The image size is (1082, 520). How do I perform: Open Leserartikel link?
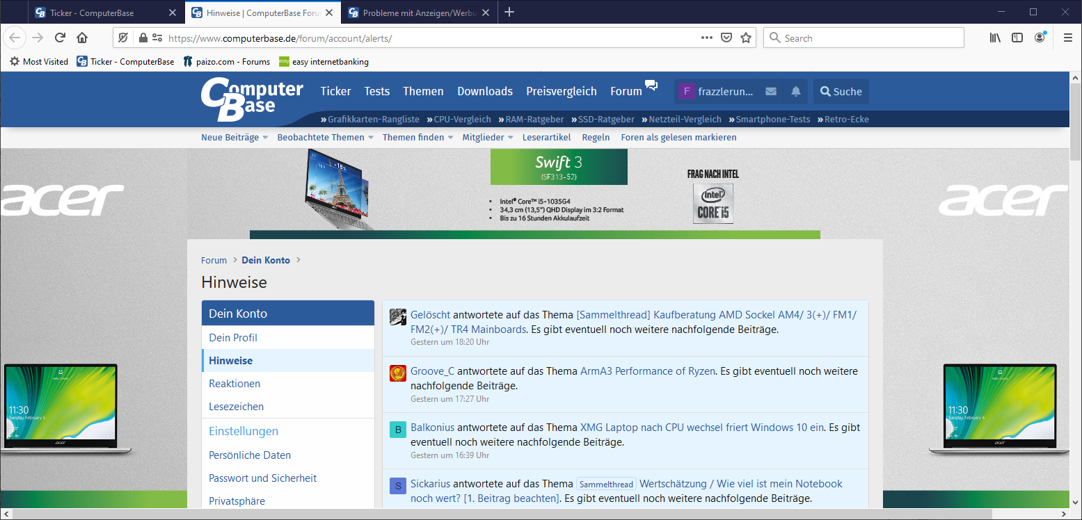tap(546, 137)
